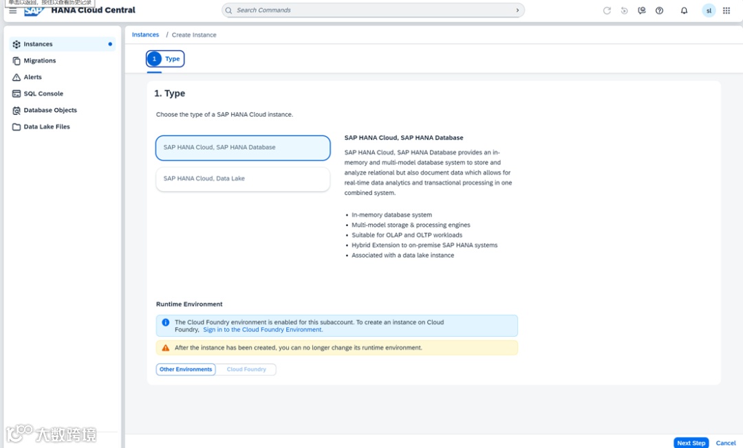Click the auto-refresh history icon
This screenshot has height=448, width=743.
624,10
